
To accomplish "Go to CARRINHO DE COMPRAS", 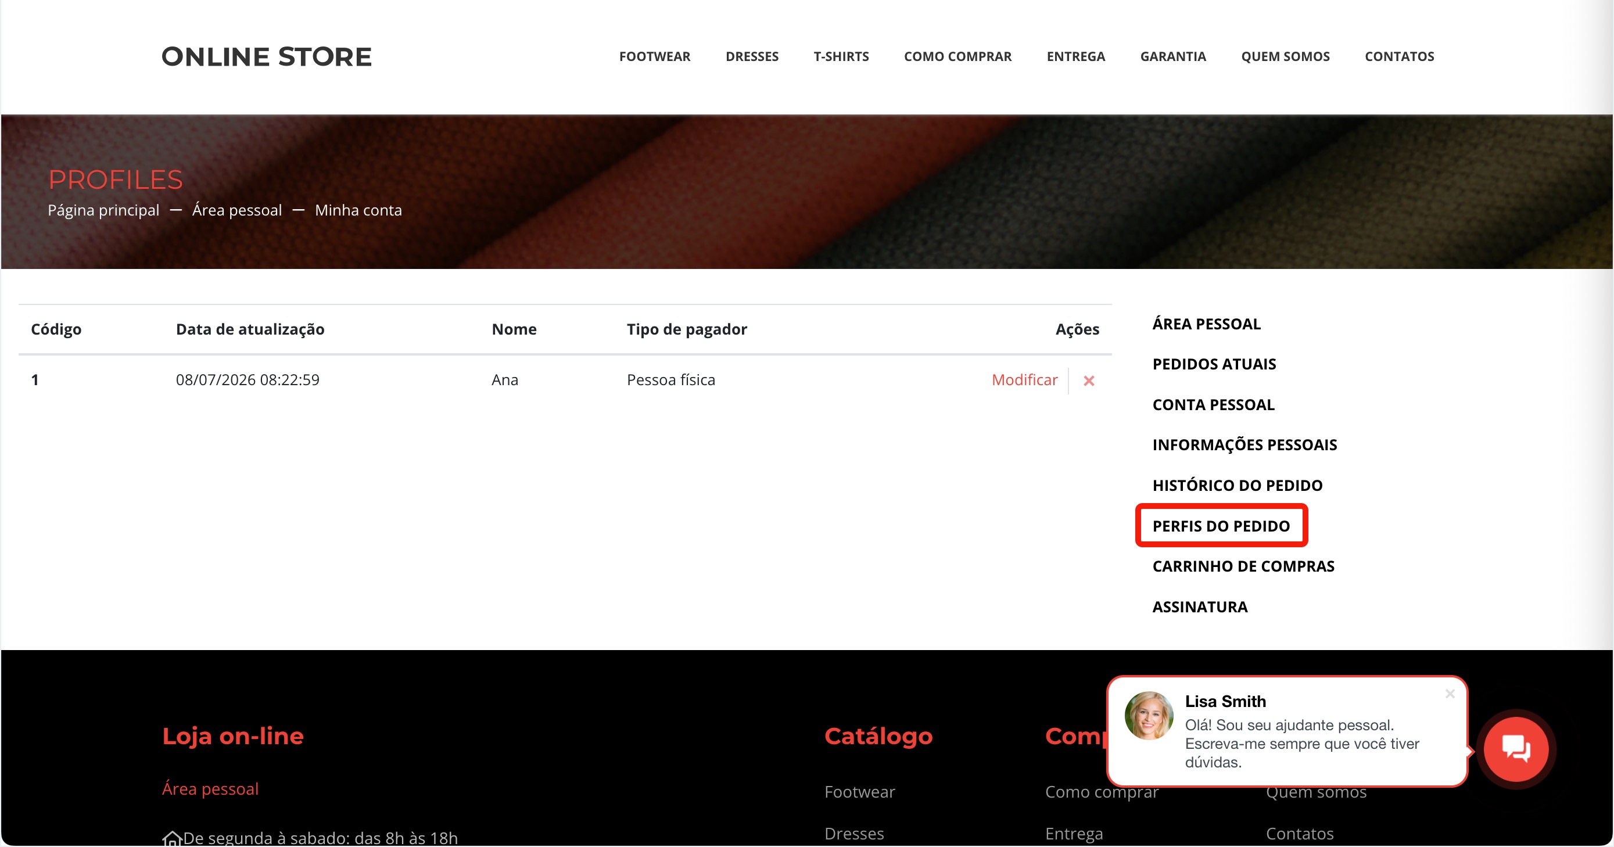I will (x=1243, y=566).
